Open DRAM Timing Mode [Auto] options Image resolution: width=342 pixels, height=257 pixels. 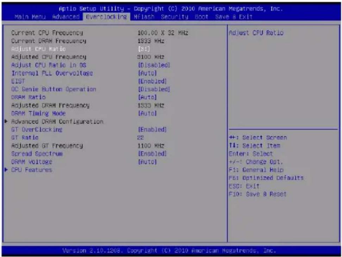tap(148, 113)
